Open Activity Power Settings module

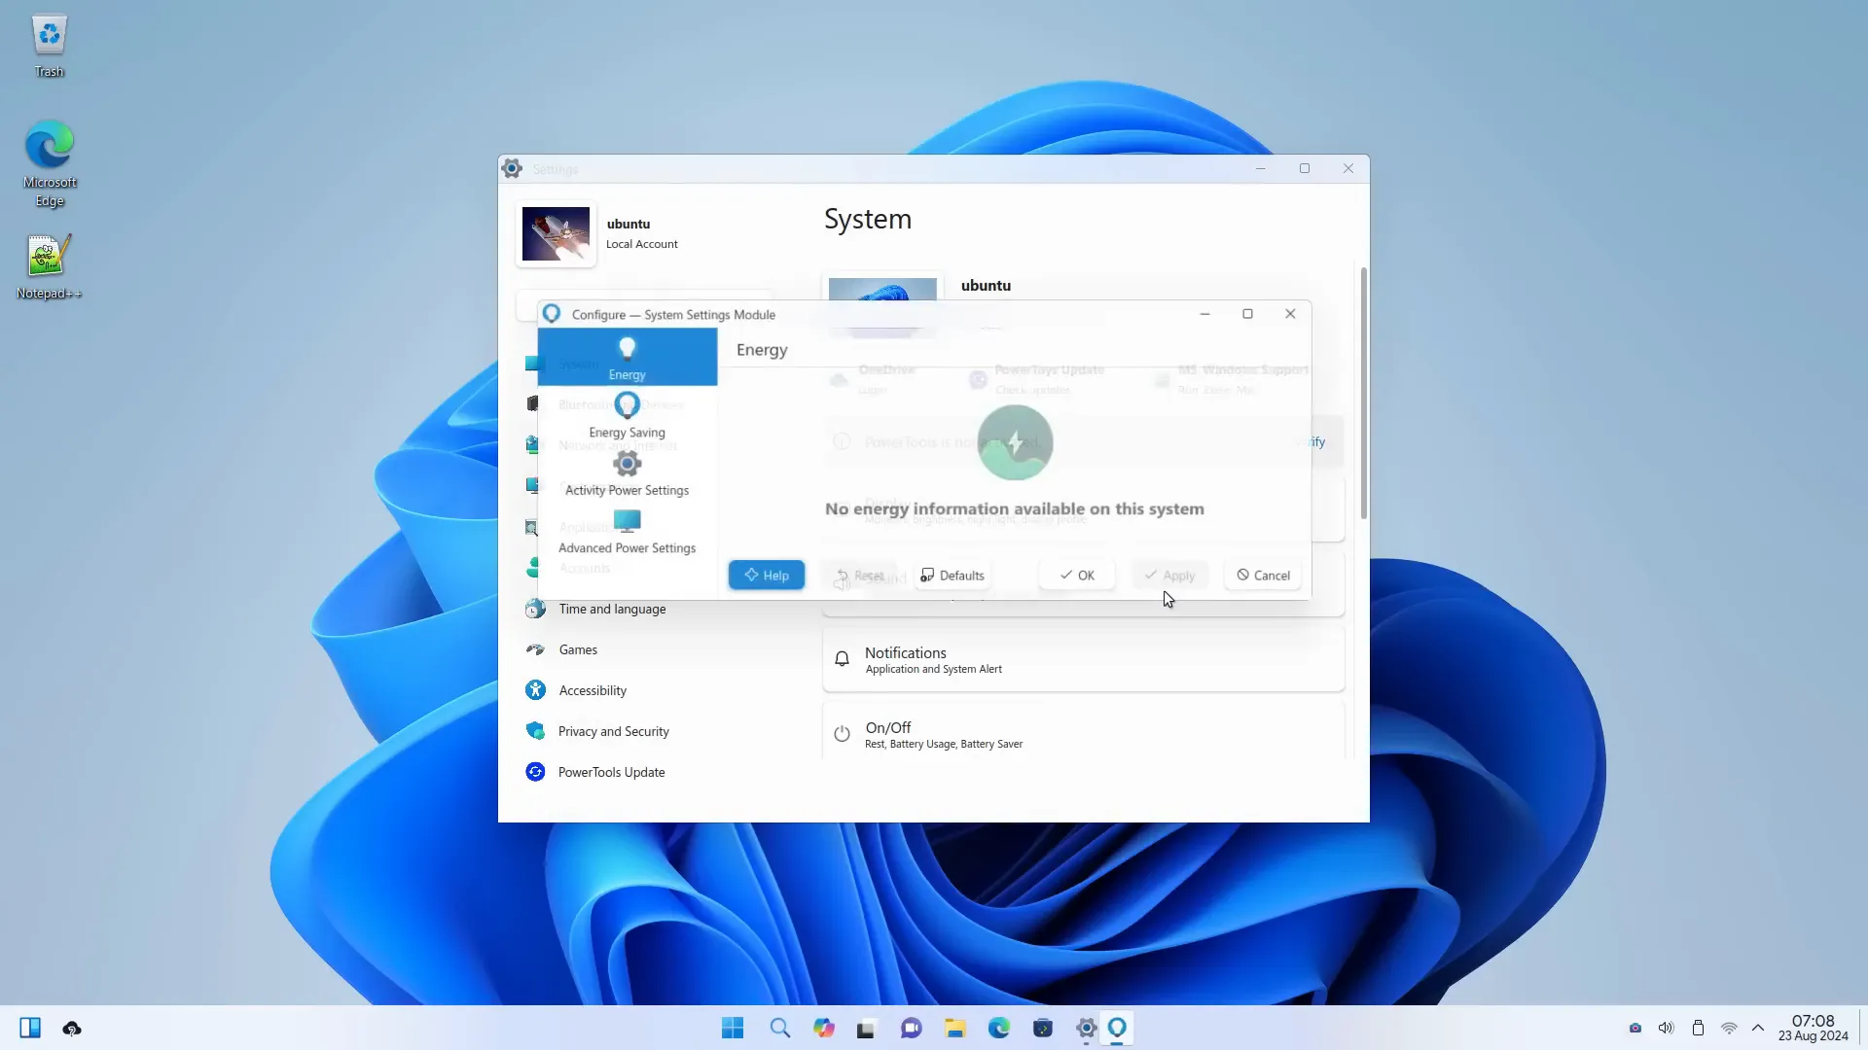628,473
